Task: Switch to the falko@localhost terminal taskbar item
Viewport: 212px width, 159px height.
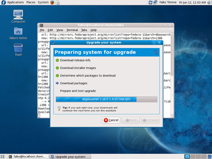Action: point(28,157)
